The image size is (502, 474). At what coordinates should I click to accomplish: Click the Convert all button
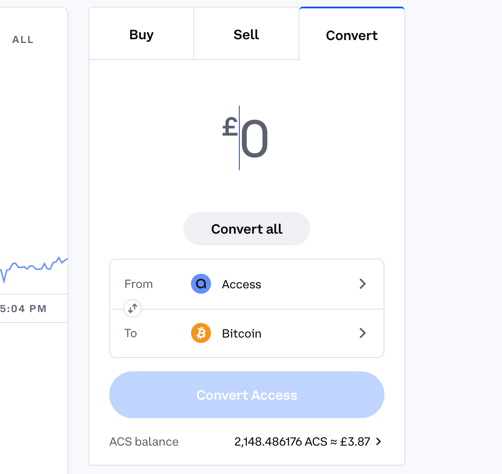pos(247,229)
